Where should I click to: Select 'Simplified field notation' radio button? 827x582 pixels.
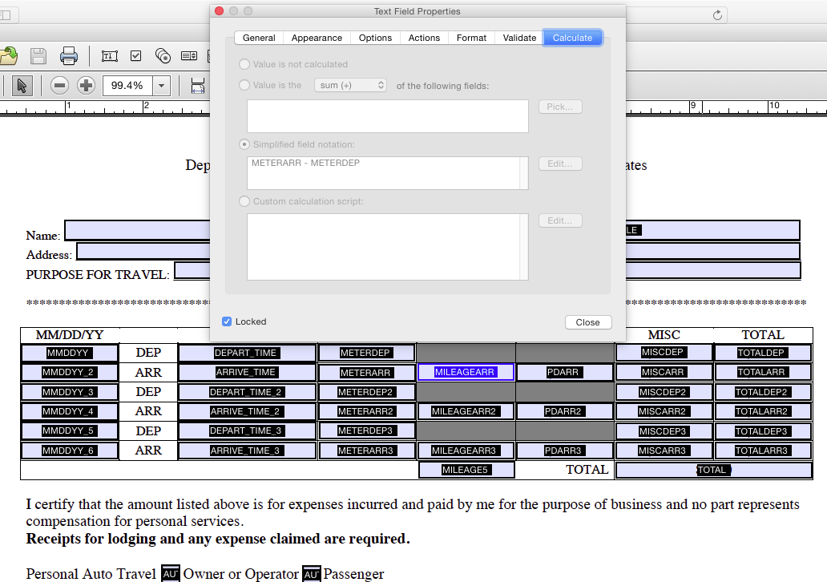click(244, 144)
